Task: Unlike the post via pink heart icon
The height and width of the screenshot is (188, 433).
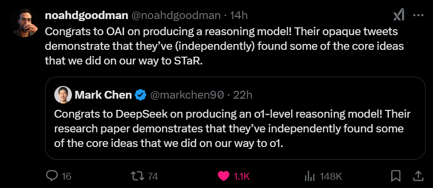Action: click(x=224, y=176)
